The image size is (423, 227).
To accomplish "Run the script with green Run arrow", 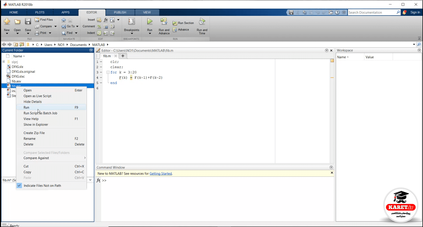I will tap(150, 22).
